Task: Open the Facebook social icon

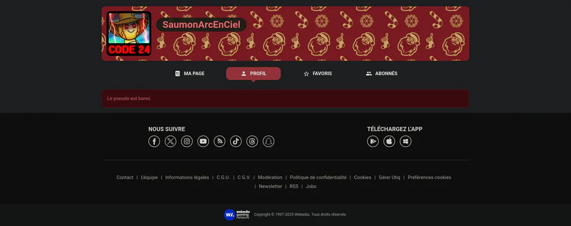Action: (x=154, y=141)
